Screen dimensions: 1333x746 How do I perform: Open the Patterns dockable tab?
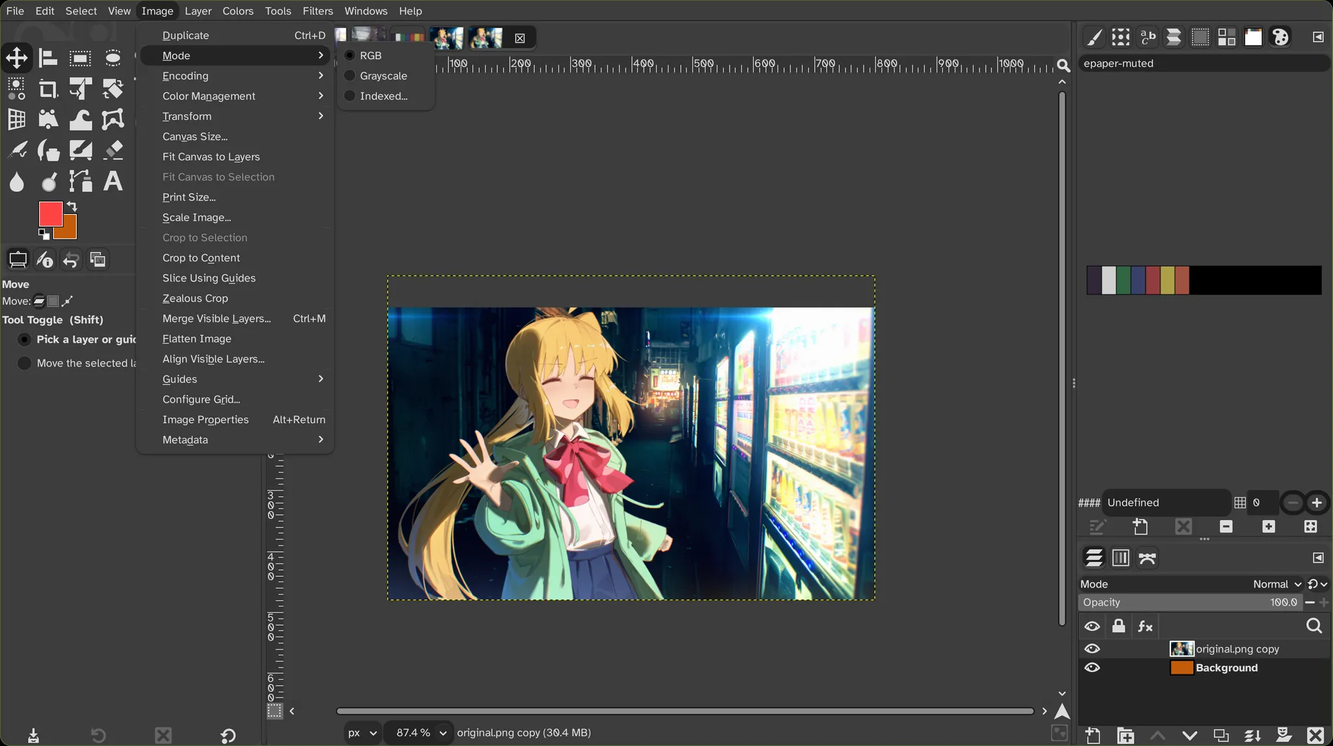click(x=1121, y=37)
